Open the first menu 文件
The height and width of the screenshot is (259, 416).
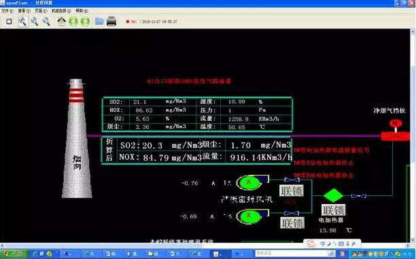pyautogui.click(x=7, y=11)
